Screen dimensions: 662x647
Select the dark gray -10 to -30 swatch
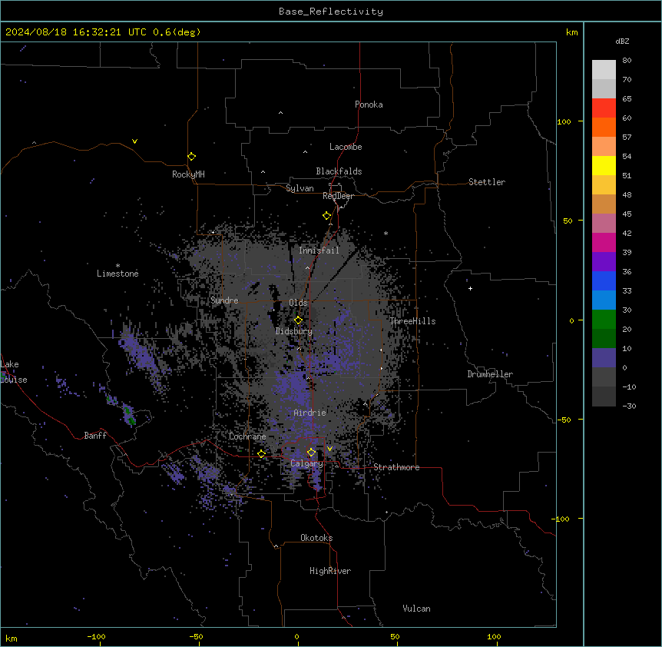(604, 396)
